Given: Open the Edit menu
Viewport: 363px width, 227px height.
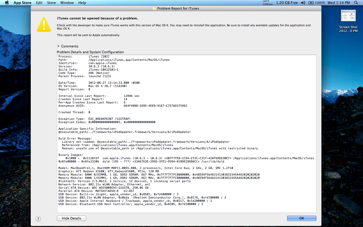Looking at the screenshot, I should 39,3.
